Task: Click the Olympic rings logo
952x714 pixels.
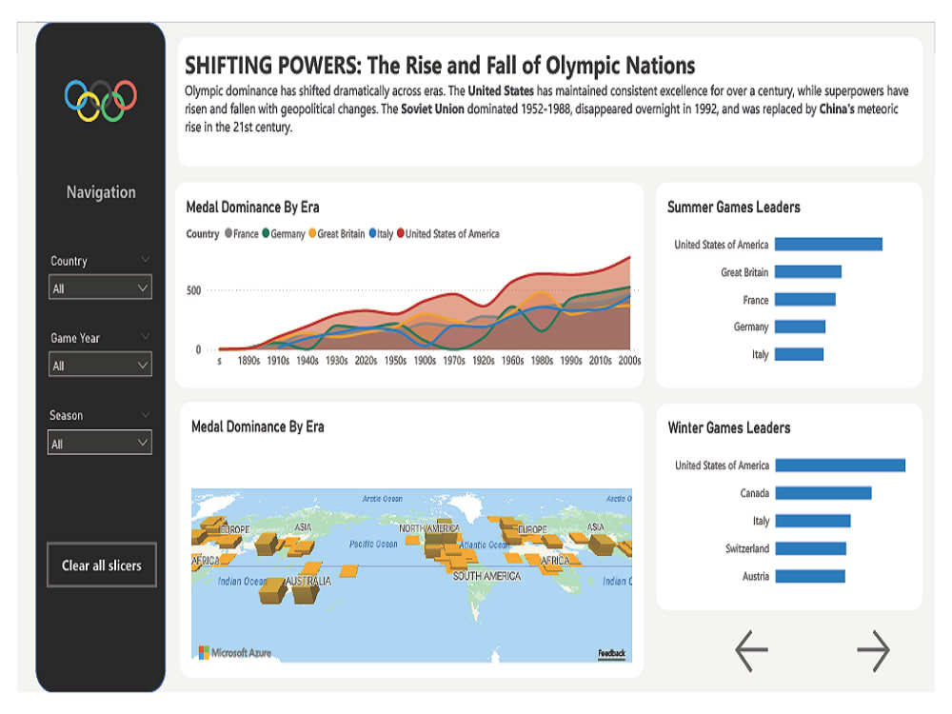Action: (101, 100)
